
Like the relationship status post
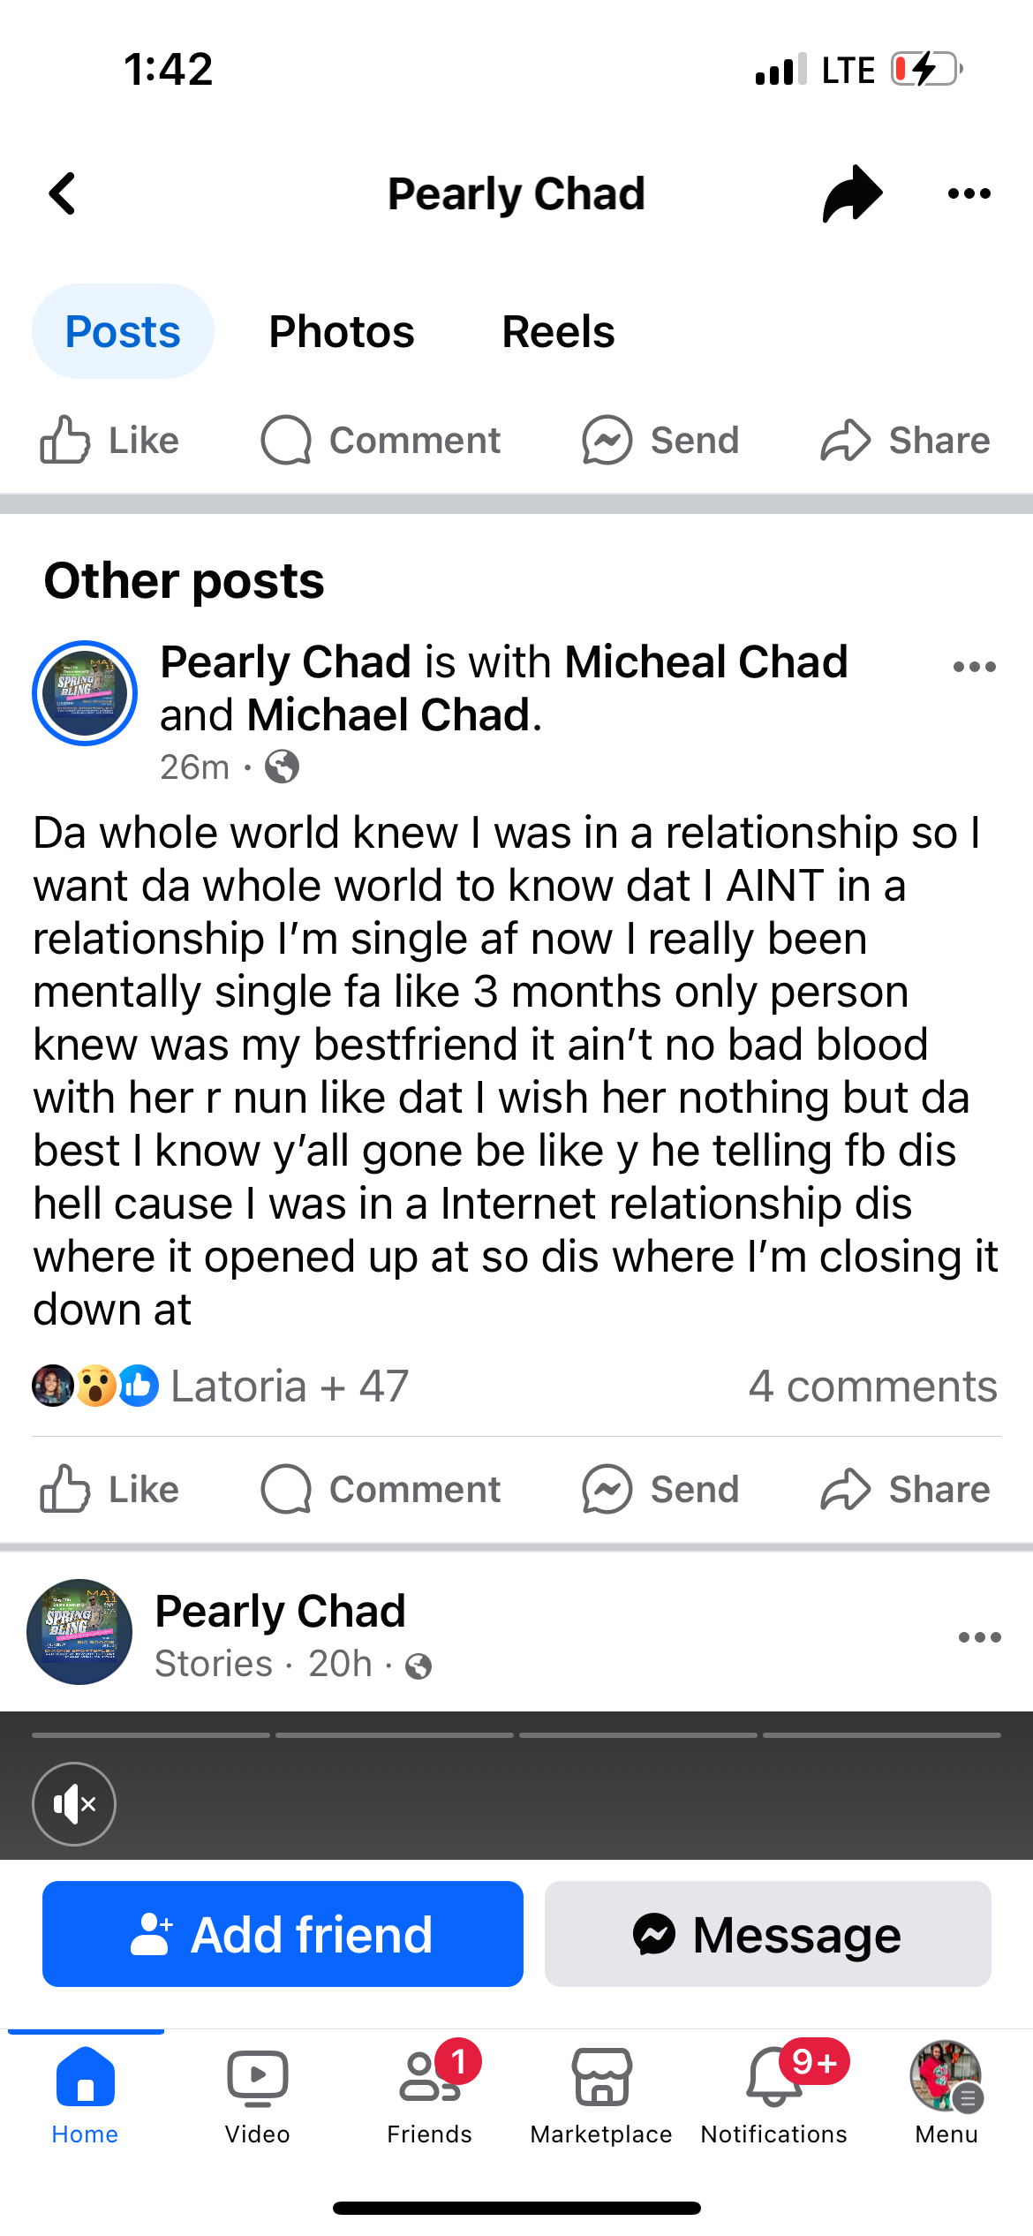tap(109, 1490)
